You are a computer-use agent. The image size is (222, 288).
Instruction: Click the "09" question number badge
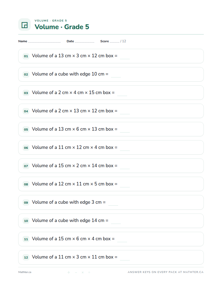26,203
